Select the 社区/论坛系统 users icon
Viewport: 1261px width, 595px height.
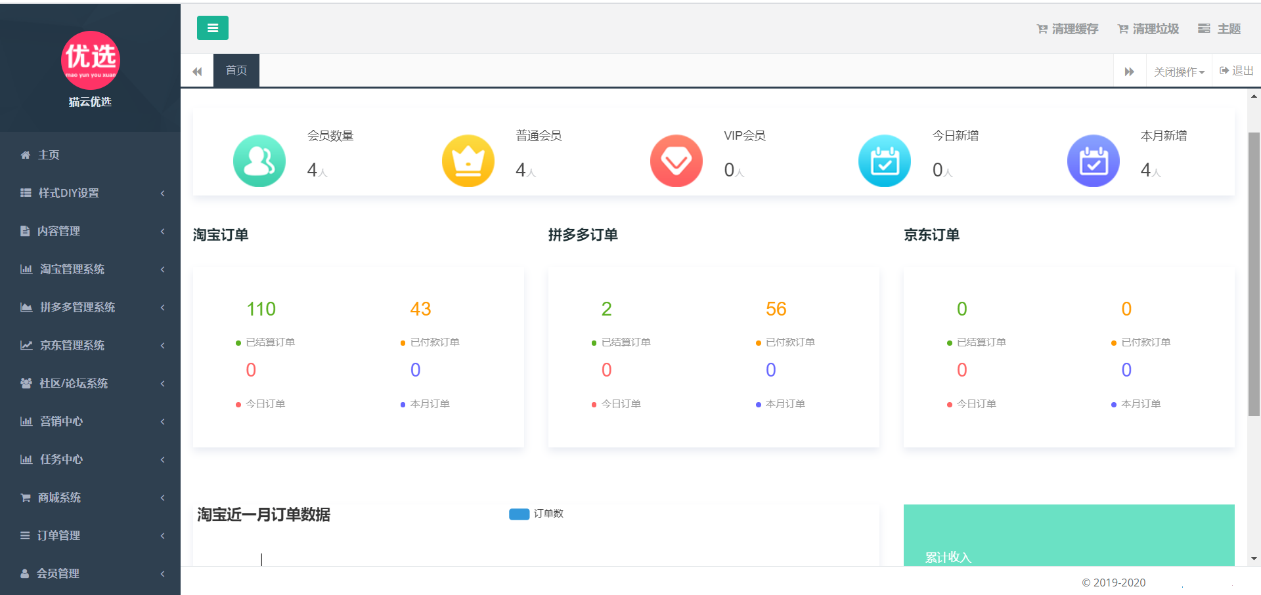pos(25,383)
